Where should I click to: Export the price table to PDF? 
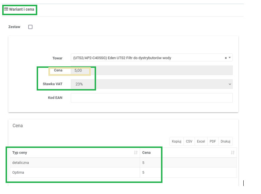click(x=213, y=141)
